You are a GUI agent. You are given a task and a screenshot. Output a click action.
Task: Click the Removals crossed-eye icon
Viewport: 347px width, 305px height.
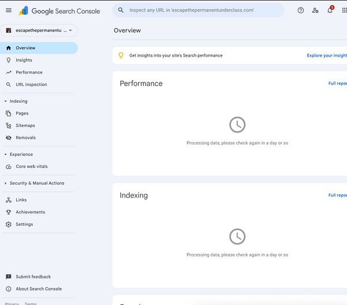click(9, 138)
